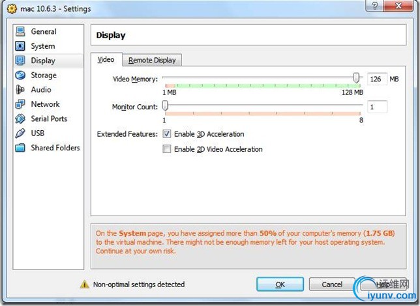Select Serial Ports in the sidebar
The image size is (420, 306).
49,118
